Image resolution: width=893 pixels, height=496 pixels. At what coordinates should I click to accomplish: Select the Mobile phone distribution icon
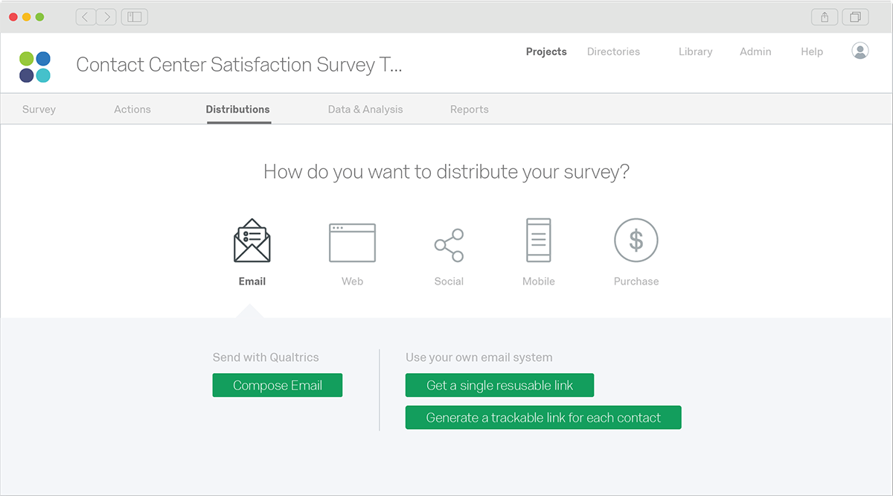point(539,241)
